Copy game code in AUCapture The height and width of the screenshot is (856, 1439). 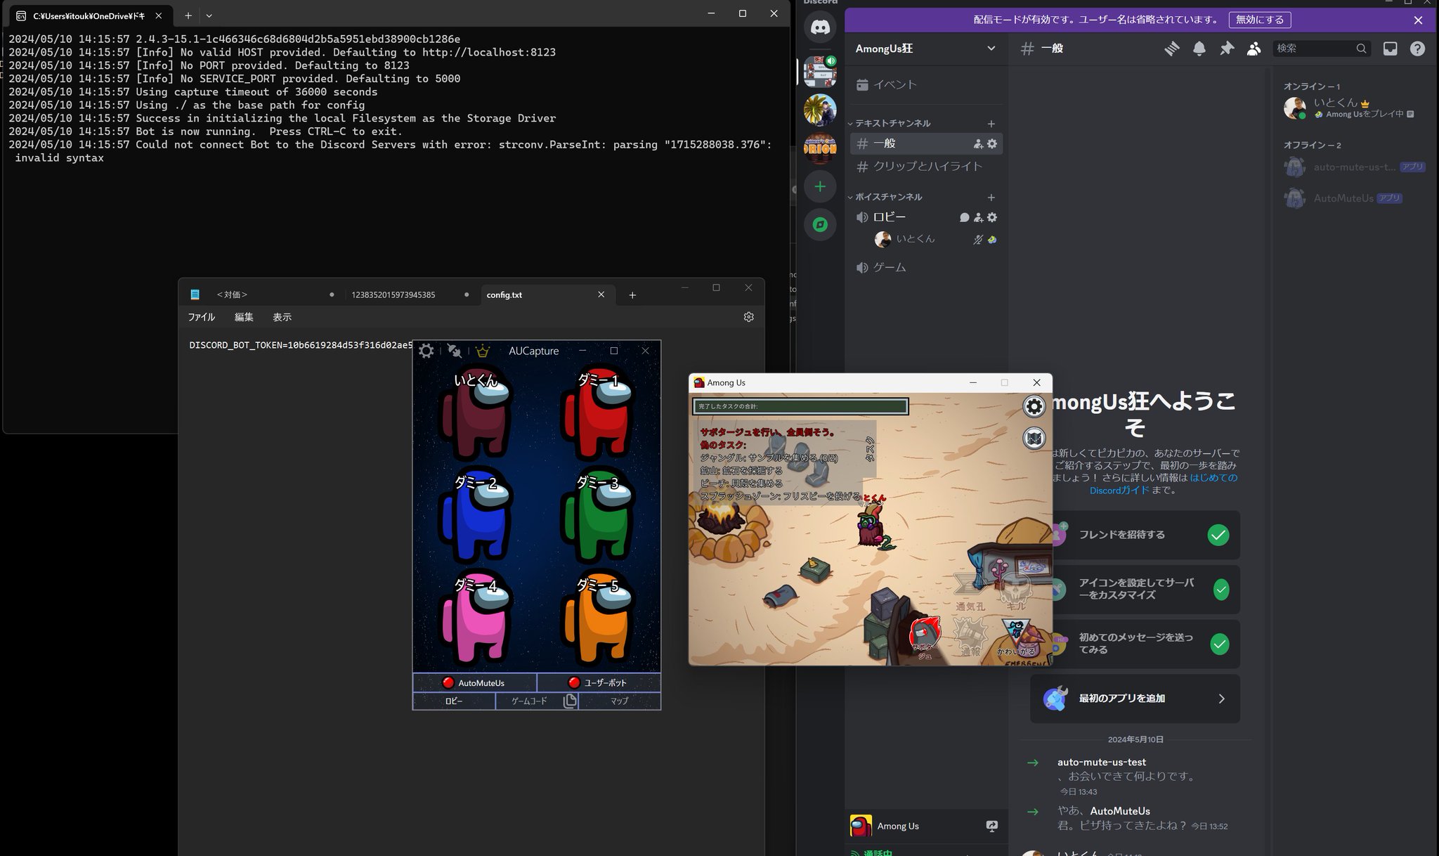point(570,701)
